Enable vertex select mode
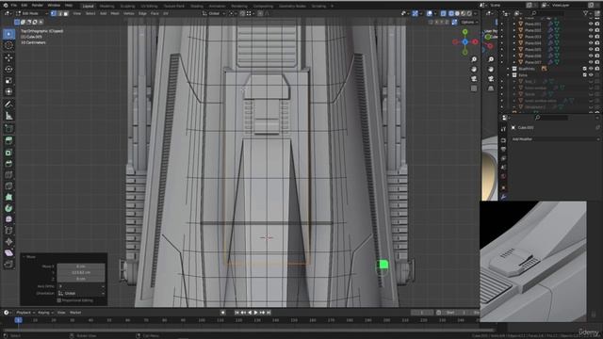The image size is (603, 339). tap(54, 13)
